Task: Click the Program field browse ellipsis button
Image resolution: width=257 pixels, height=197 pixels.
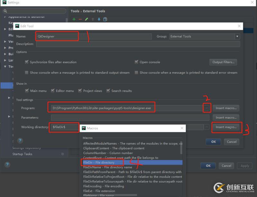Action: [x=207, y=108]
